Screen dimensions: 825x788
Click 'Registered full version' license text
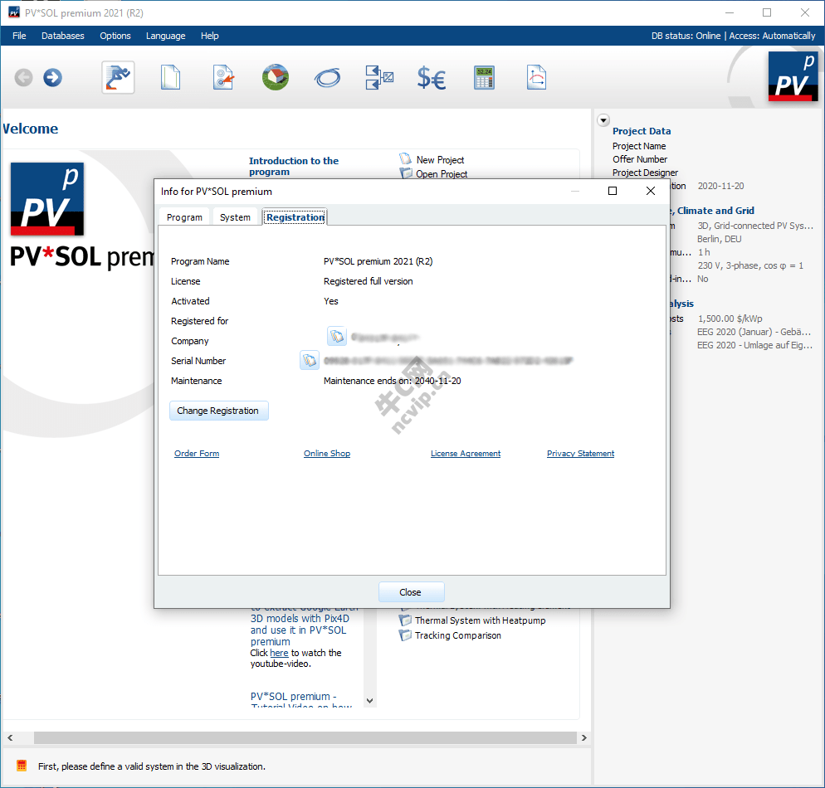click(368, 281)
